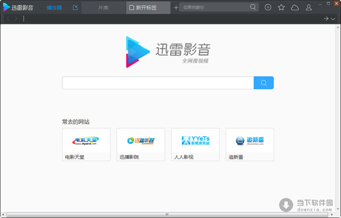This screenshot has width=341, height=218.
Task: Open the 追新番 site thumbnail
Action: [250, 145]
